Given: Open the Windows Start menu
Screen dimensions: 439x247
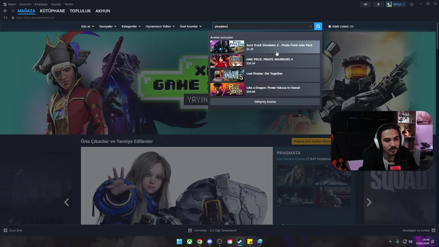Looking at the screenshot, I should (179, 242).
